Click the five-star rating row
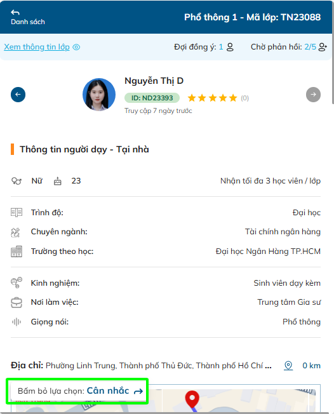 click(x=212, y=98)
